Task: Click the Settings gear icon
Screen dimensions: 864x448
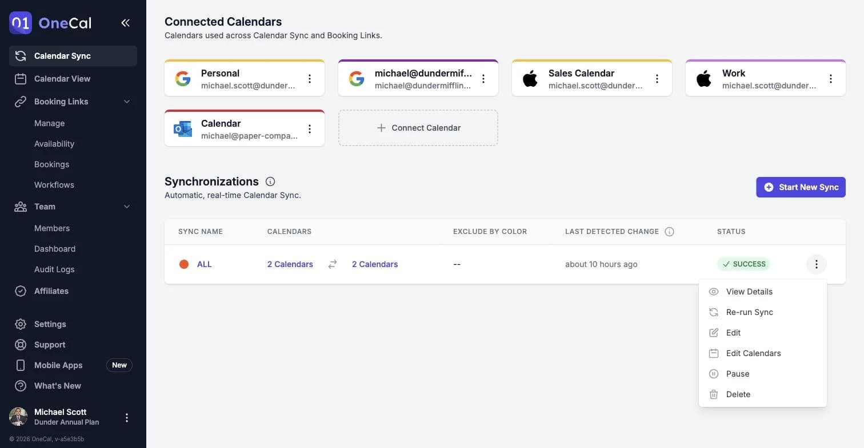Action: click(21, 324)
